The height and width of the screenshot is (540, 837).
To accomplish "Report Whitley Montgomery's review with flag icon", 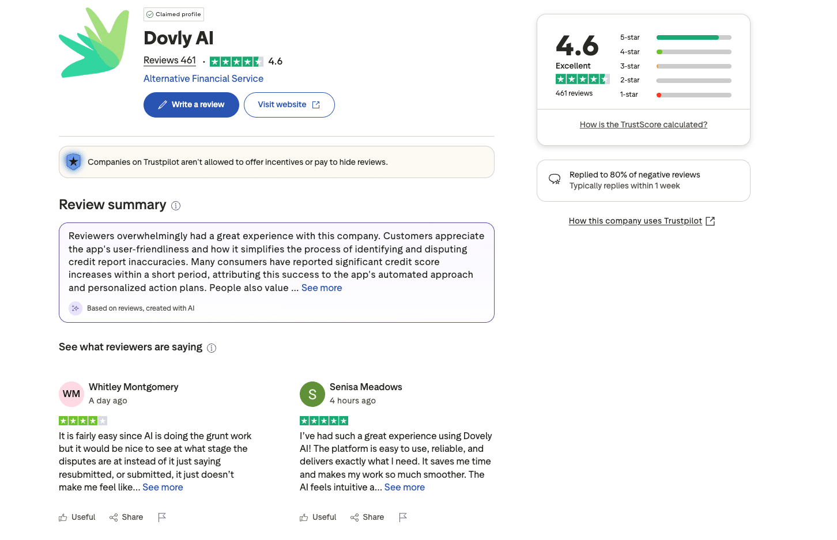I will pyautogui.click(x=162, y=517).
